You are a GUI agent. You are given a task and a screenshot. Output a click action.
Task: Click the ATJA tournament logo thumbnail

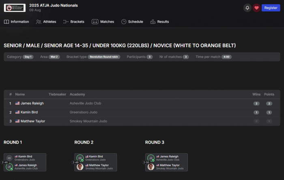15,8
